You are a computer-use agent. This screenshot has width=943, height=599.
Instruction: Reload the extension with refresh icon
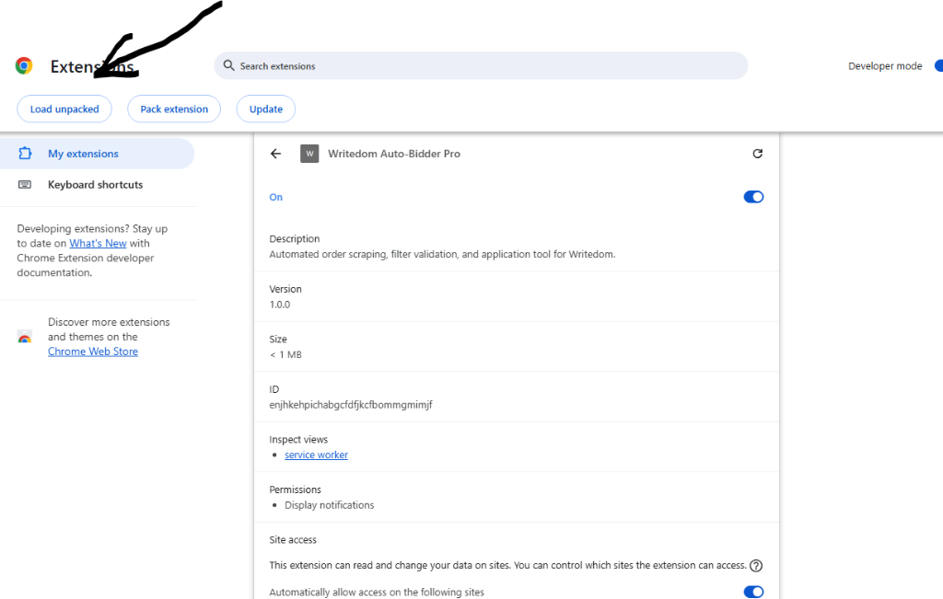[757, 154]
